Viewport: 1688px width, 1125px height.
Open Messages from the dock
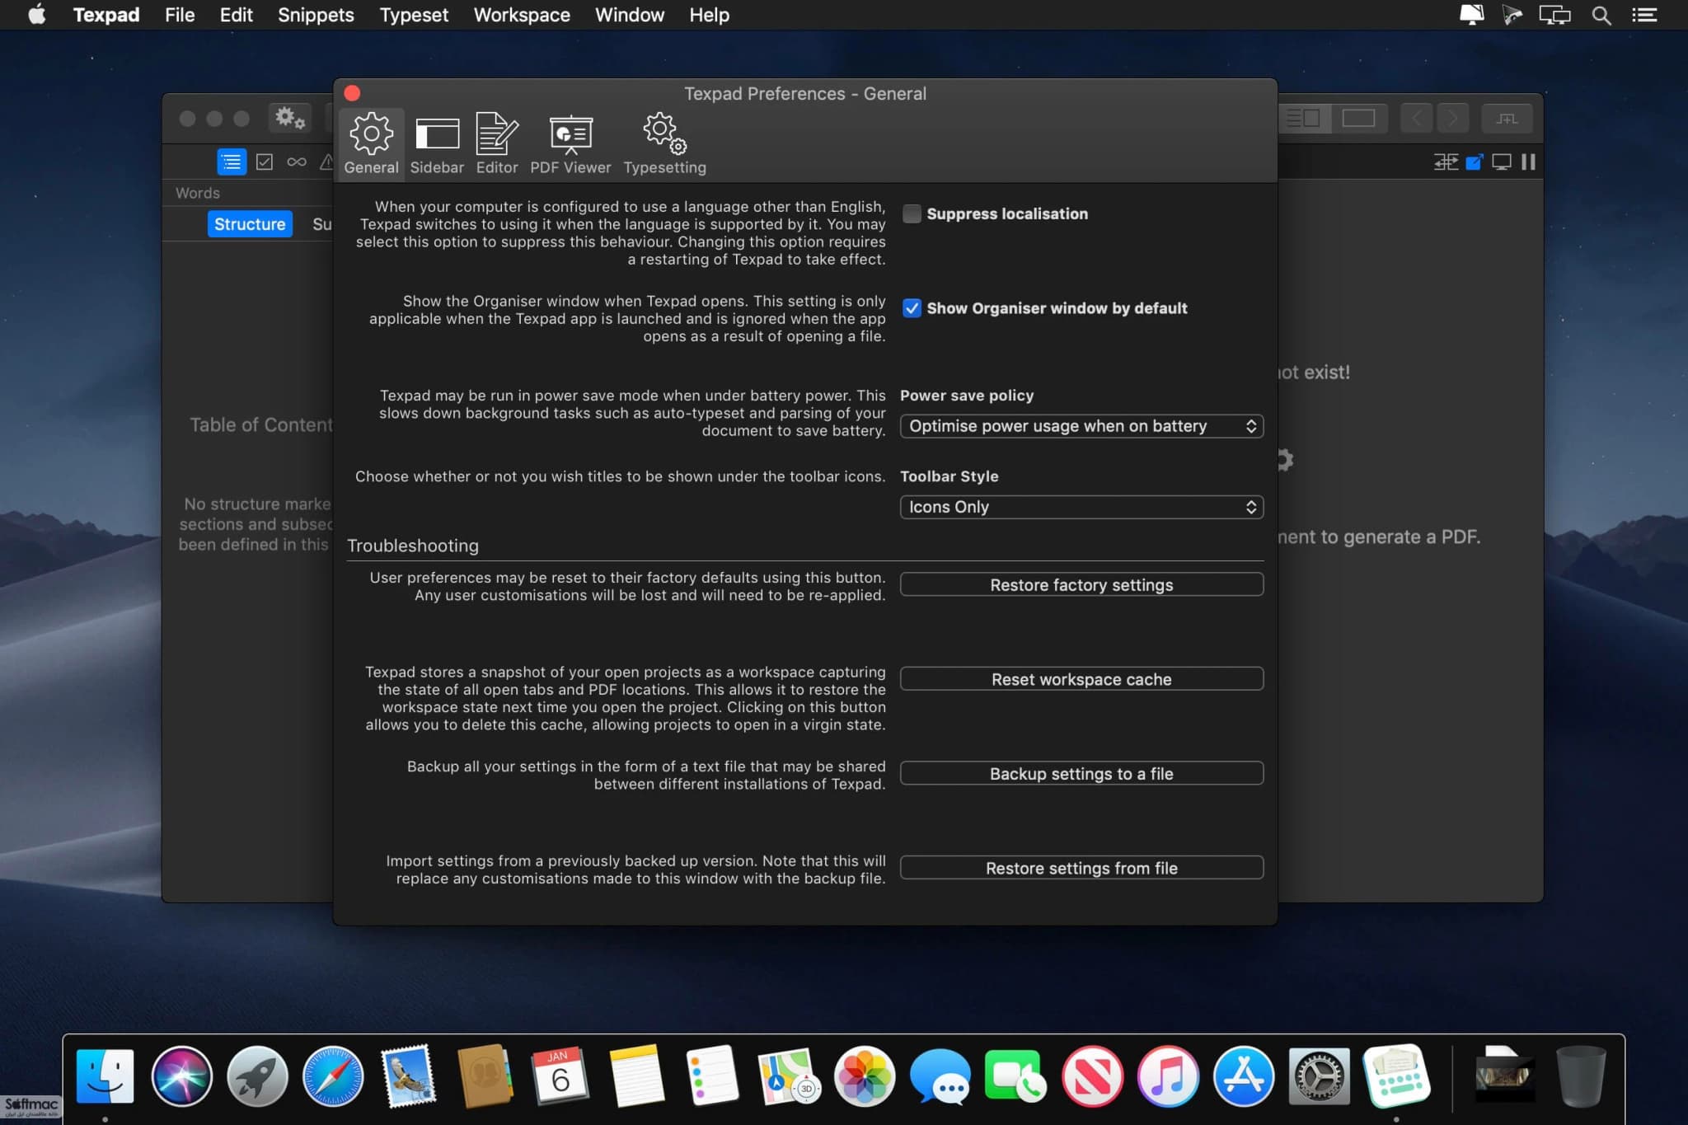pos(940,1076)
